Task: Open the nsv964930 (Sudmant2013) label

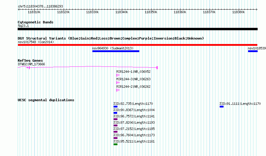Action: [x=113, y=48]
